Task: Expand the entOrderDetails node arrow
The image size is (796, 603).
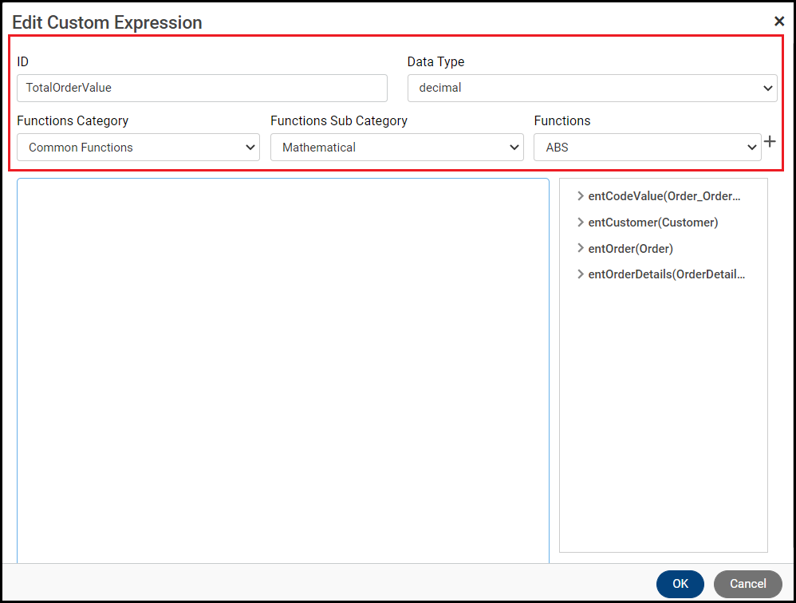Action: (x=581, y=274)
